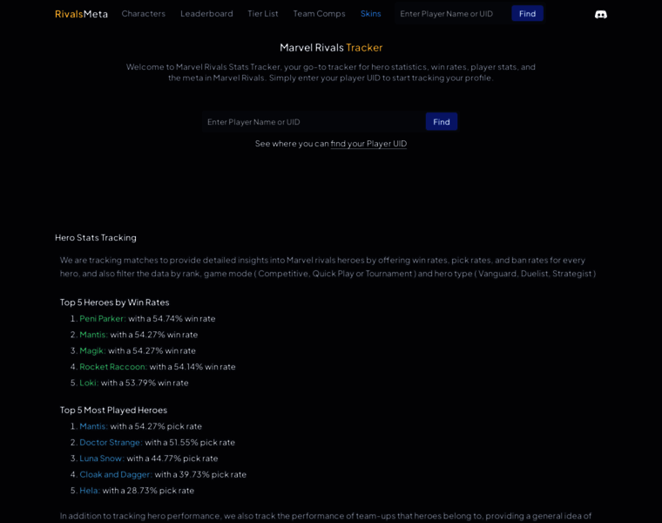Image resolution: width=662 pixels, height=523 pixels.
Task: Open Mantis link in win rates list
Action: (x=94, y=335)
